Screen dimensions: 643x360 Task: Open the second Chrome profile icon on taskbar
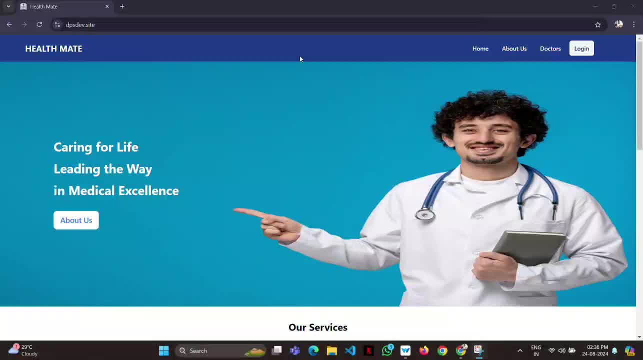(461, 350)
